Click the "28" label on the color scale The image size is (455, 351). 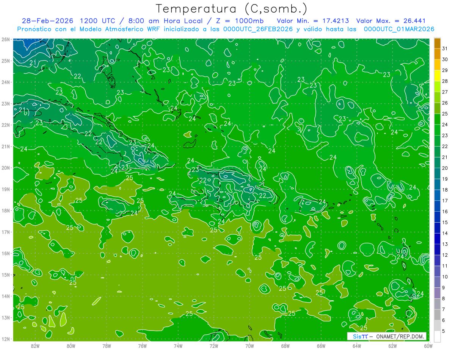[x=445, y=81]
